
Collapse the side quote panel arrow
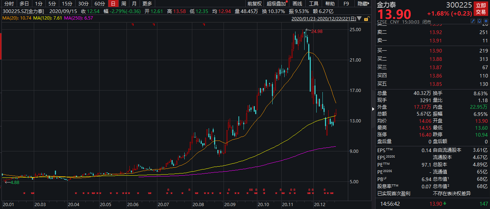(x=373, y=109)
